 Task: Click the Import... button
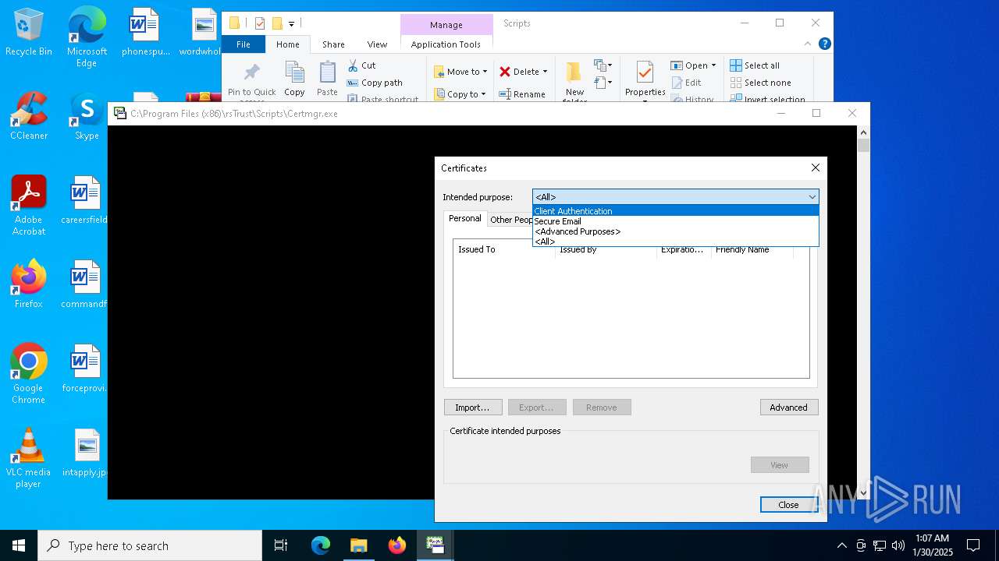point(473,408)
